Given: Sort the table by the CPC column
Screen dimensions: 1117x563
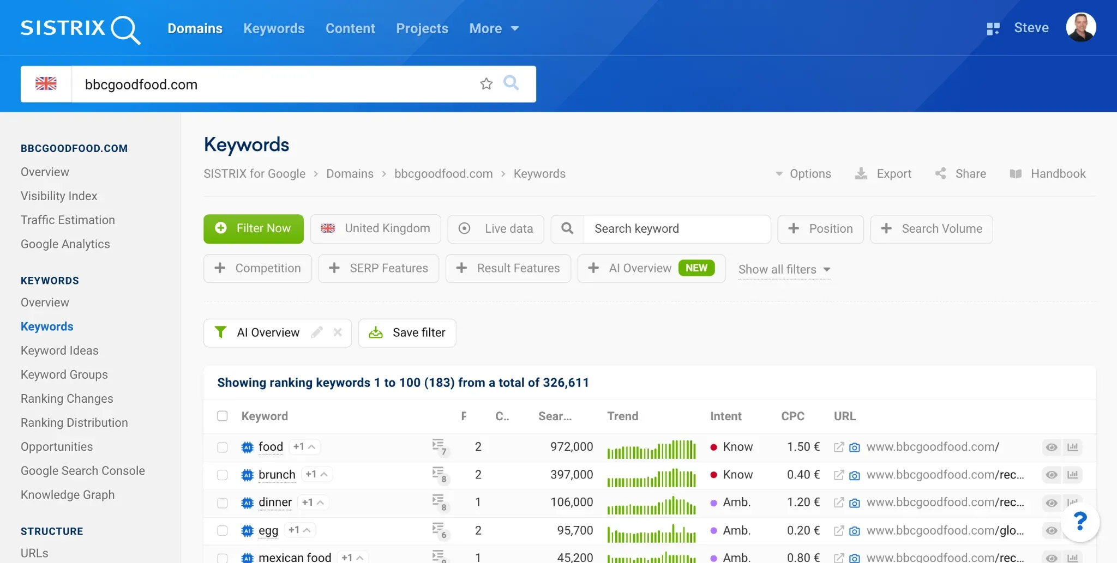Looking at the screenshot, I should pyautogui.click(x=792, y=416).
